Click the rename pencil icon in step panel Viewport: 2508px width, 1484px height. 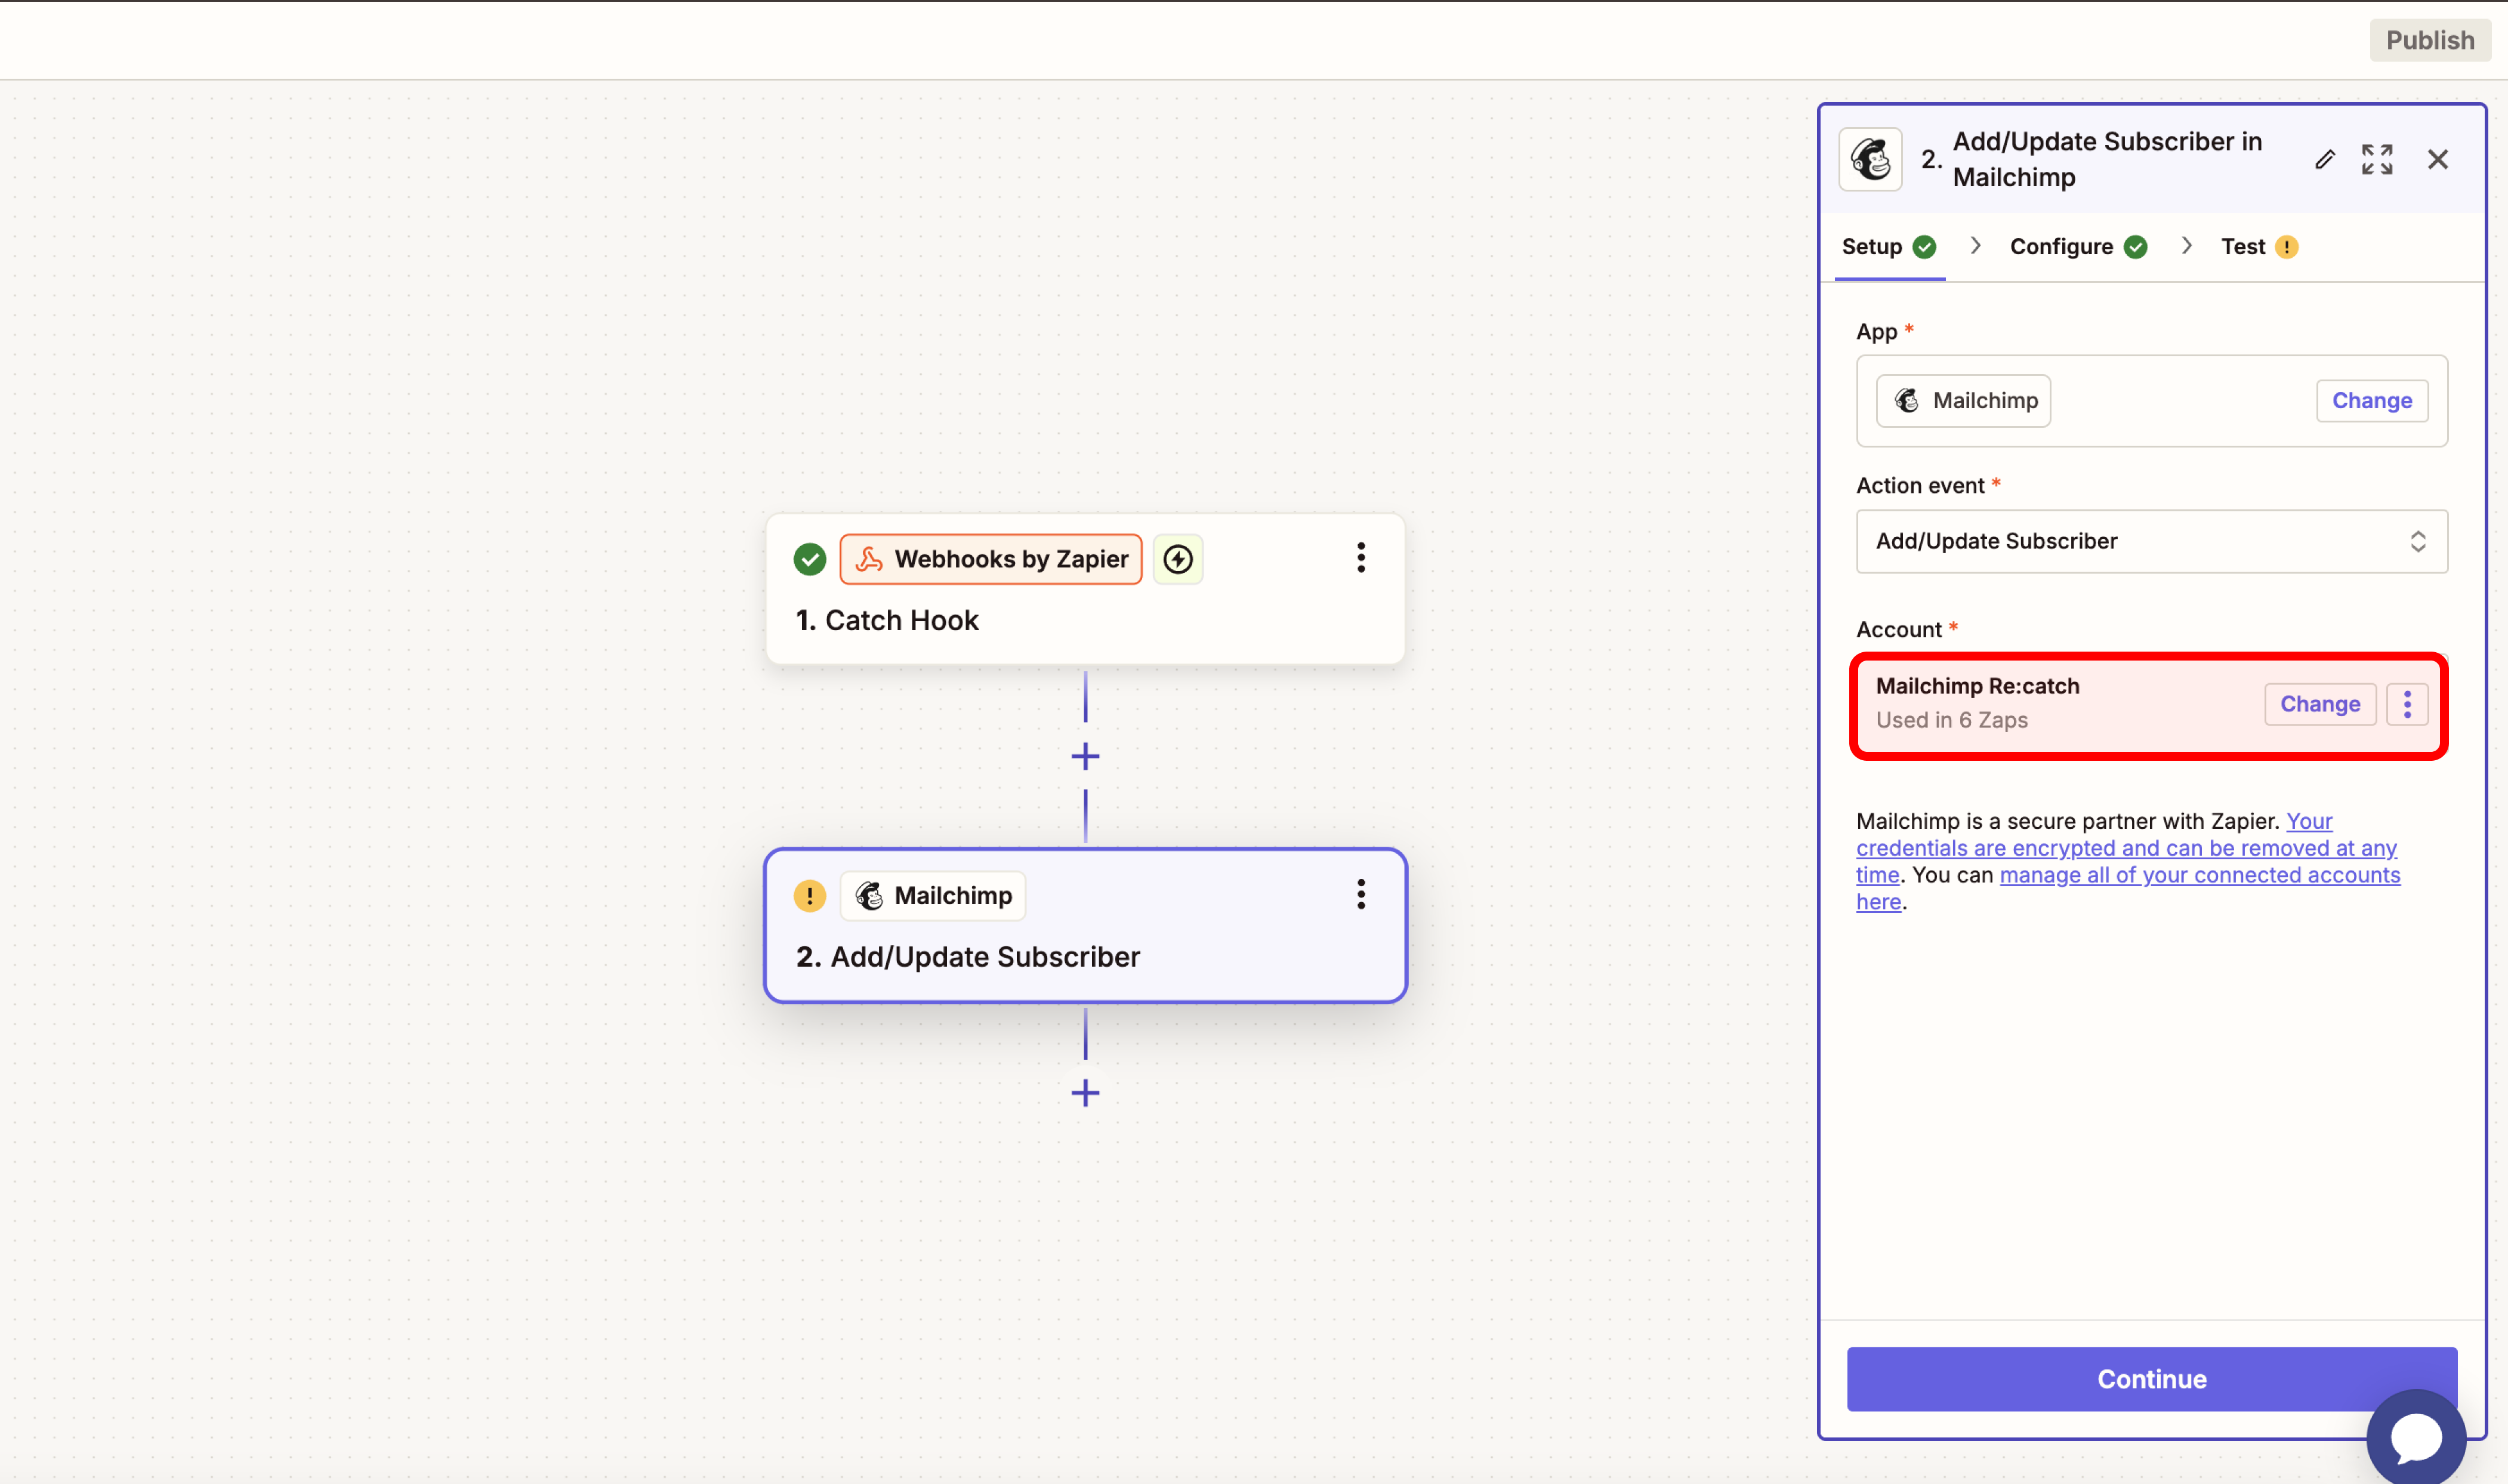point(2325,160)
